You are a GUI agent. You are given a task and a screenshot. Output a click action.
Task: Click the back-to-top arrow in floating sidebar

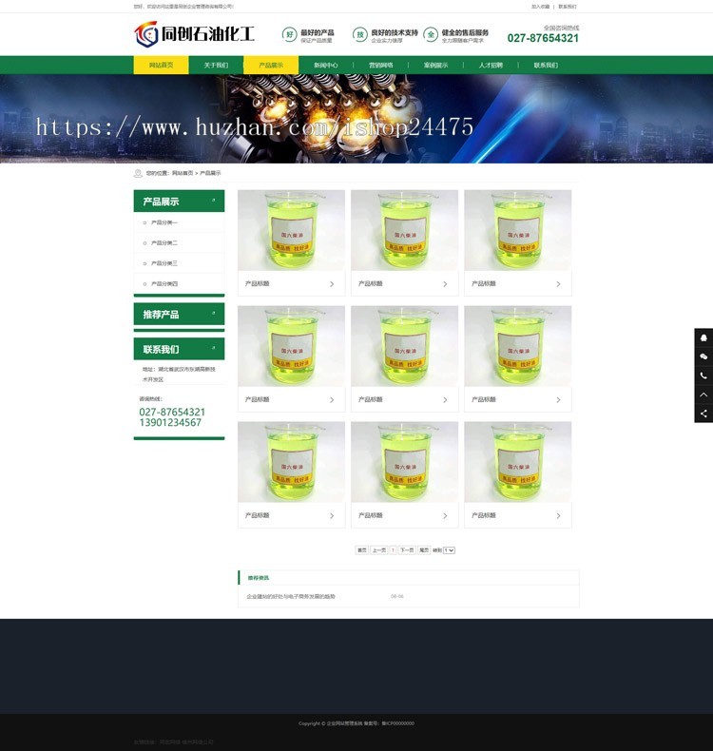[703, 395]
